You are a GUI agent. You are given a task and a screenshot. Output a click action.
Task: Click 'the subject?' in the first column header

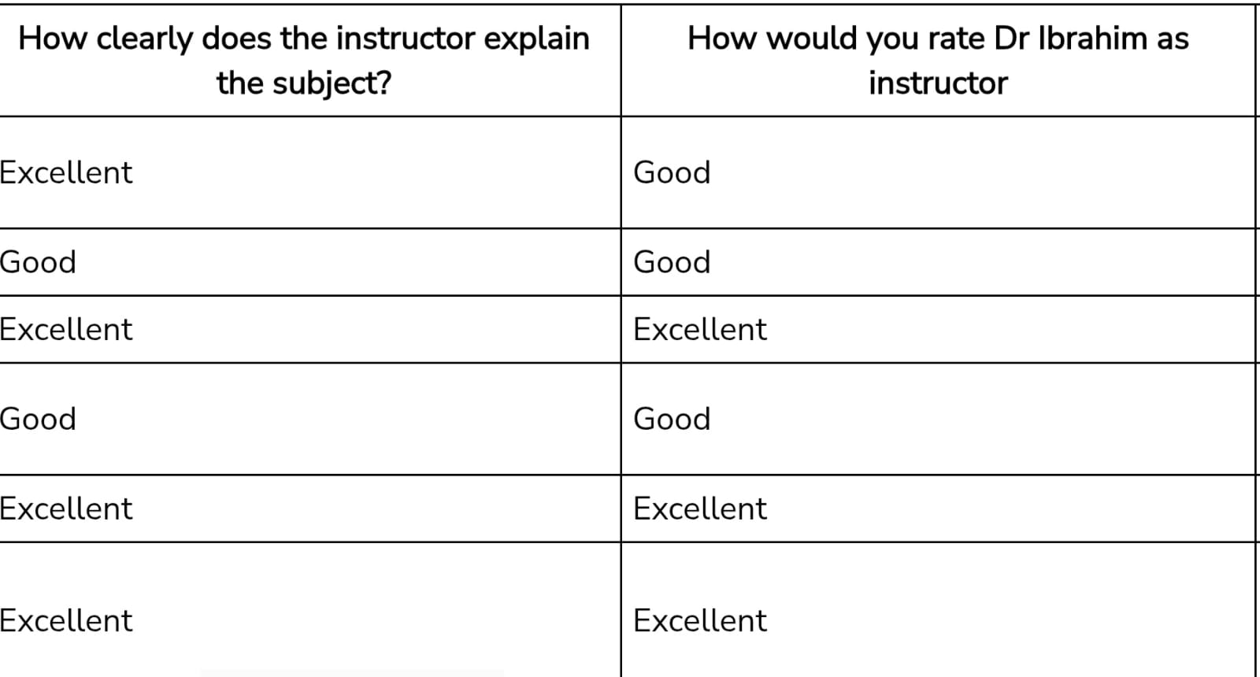(x=304, y=83)
